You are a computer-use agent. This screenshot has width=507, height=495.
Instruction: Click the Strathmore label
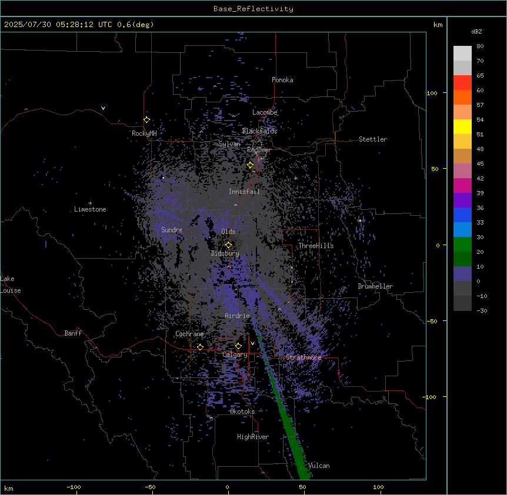pyautogui.click(x=303, y=357)
